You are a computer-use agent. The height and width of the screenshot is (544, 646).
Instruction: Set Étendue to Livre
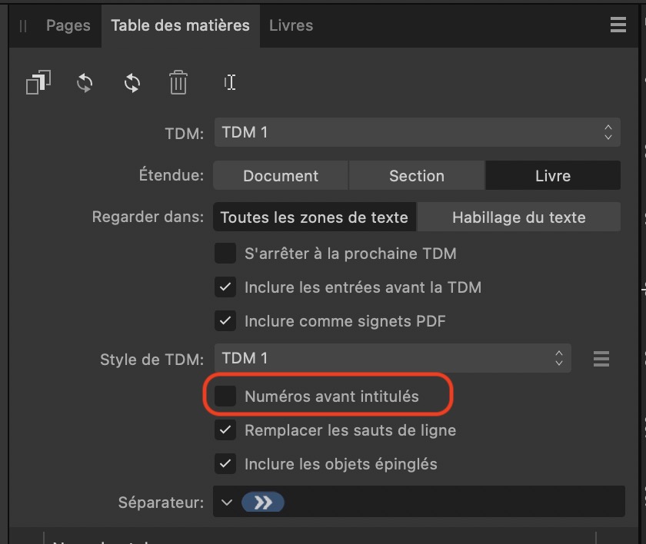coord(553,176)
